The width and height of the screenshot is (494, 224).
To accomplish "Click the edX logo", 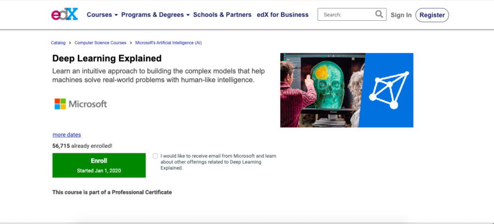I will pyautogui.click(x=65, y=14).
